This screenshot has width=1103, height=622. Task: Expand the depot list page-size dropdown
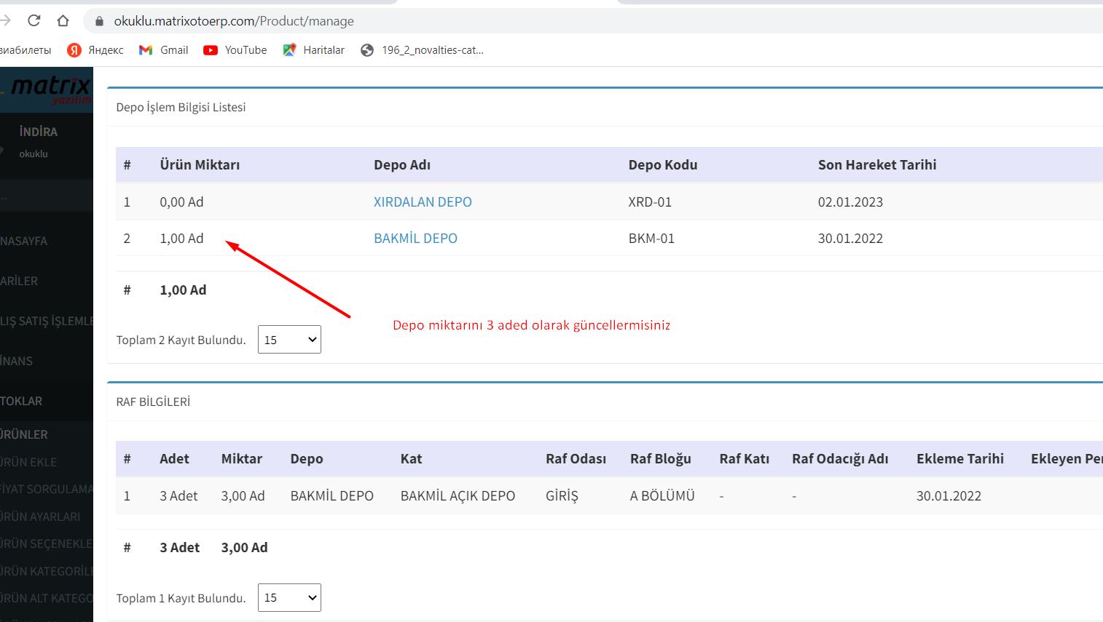coord(289,340)
